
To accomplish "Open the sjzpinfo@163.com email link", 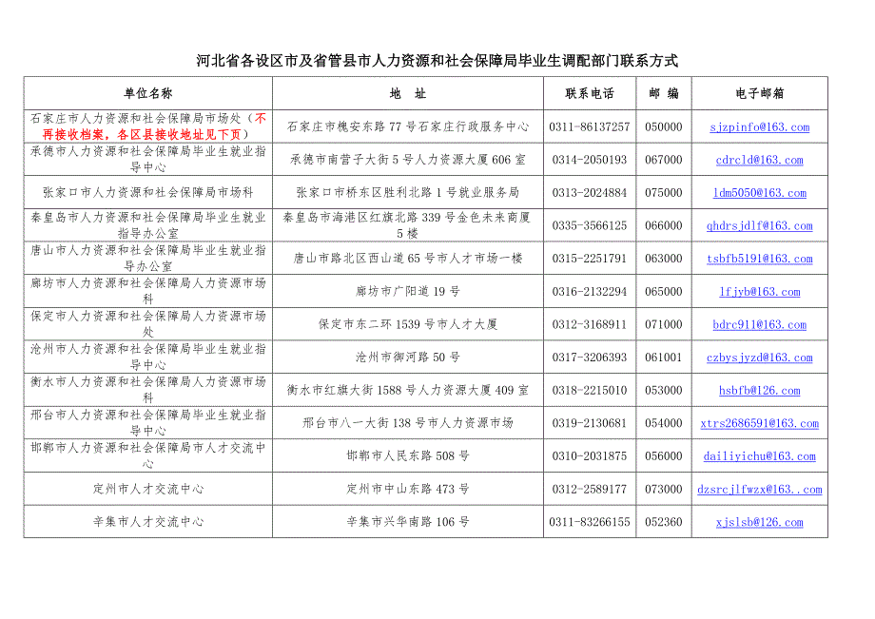I will [x=759, y=127].
